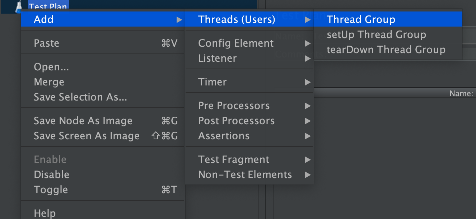Click the Toggle menu entry
Viewport: 476px width, 219px height.
51,190
